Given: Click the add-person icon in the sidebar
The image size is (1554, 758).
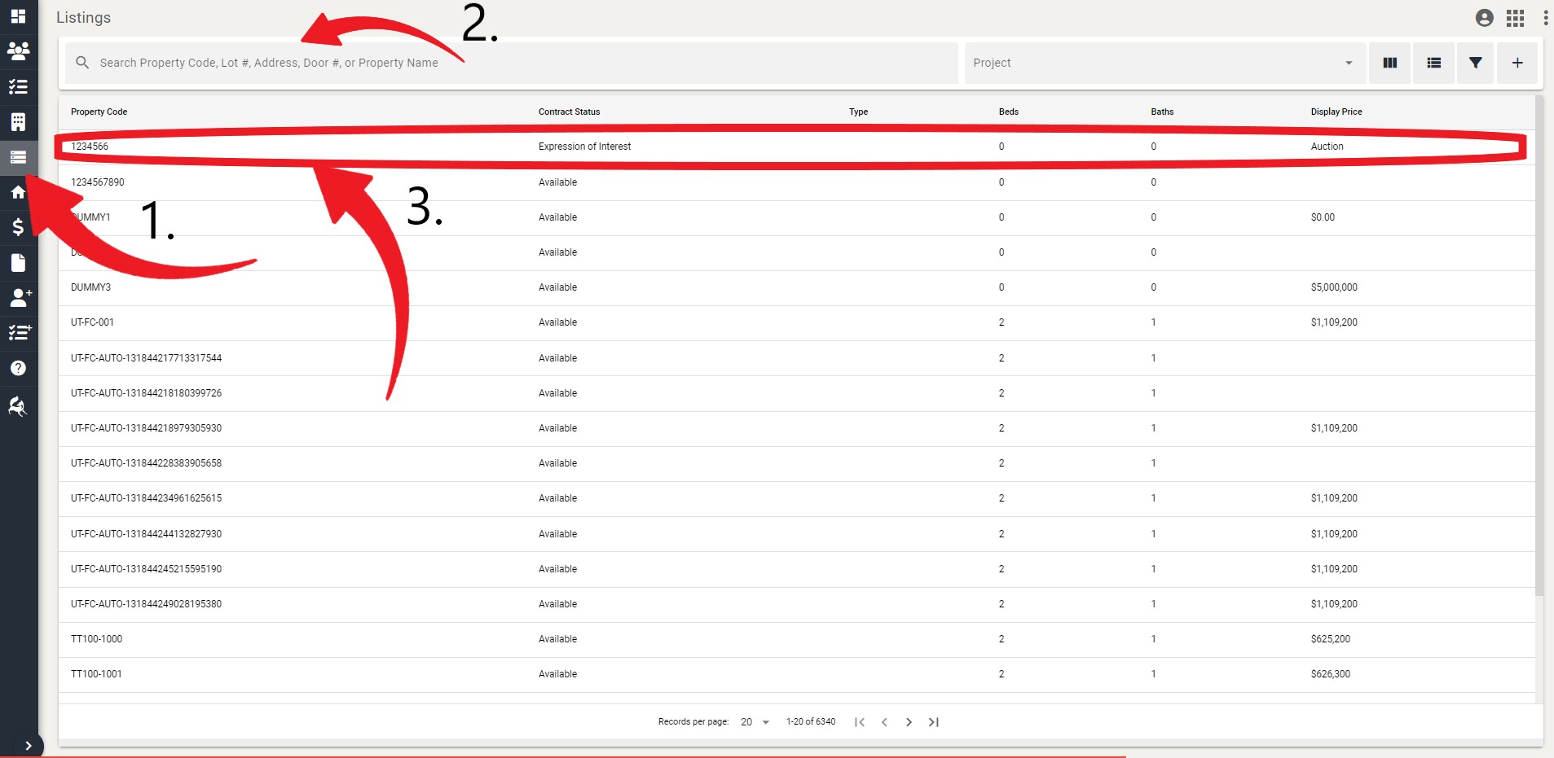Looking at the screenshot, I should pyautogui.click(x=18, y=297).
